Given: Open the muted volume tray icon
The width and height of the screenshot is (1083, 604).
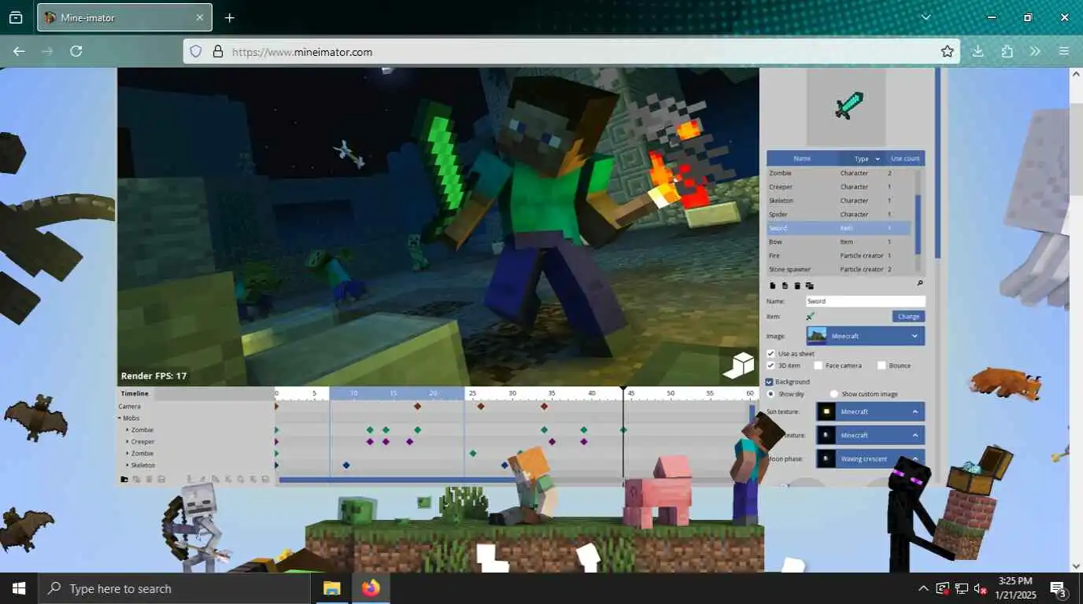Looking at the screenshot, I should pyautogui.click(x=981, y=588).
